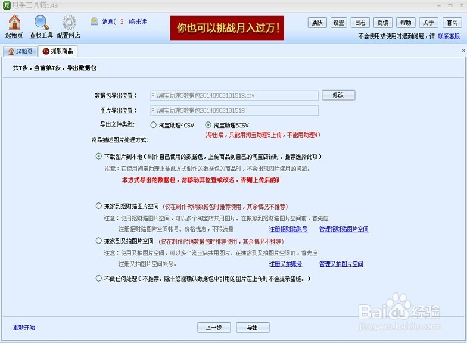467x343 pixels.
Task: Click the red 只能用淘宝助理5上传 warning text
Action: [x=262, y=135]
